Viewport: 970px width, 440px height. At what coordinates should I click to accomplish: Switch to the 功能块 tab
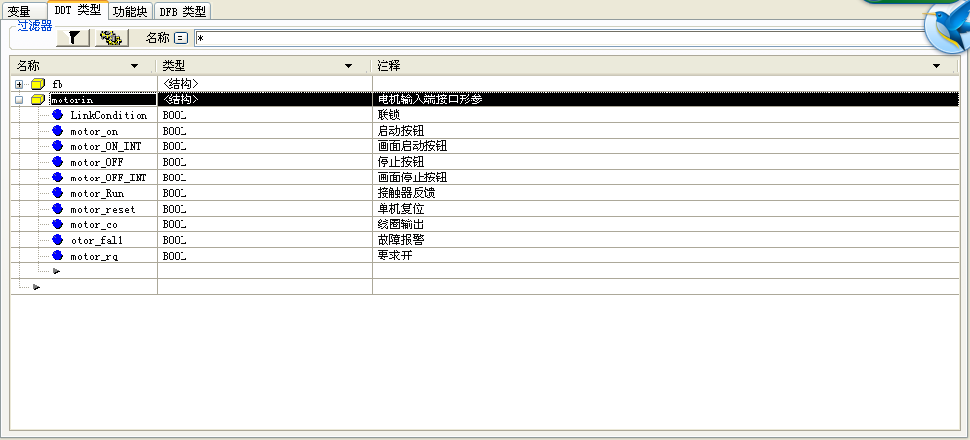click(131, 11)
